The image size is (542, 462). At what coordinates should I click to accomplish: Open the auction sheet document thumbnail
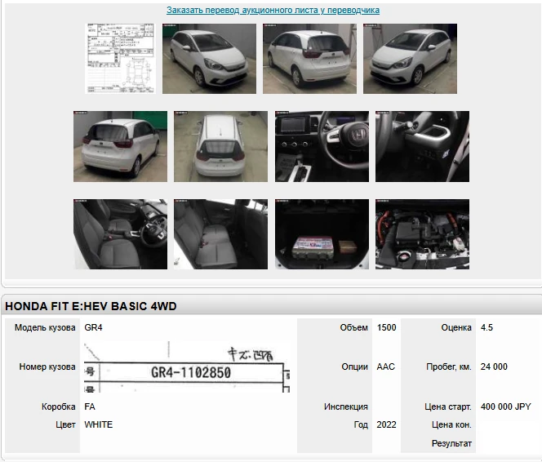120,59
